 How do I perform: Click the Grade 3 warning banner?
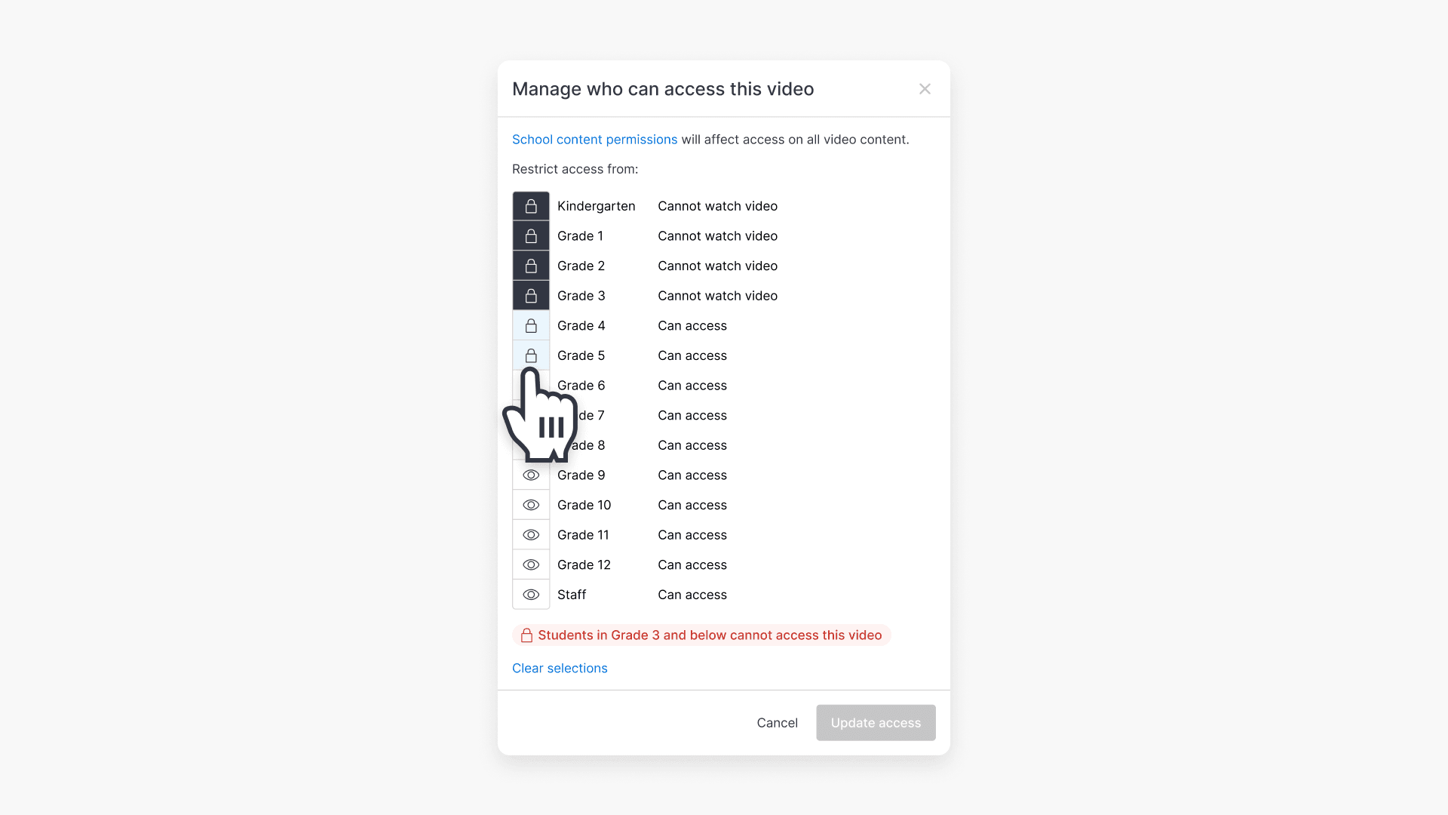(701, 635)
